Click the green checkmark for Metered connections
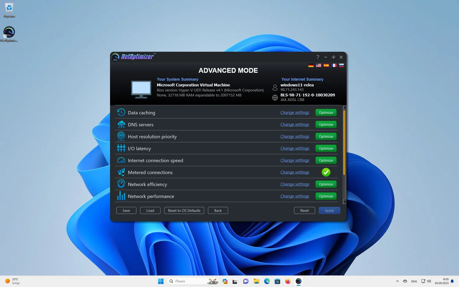Screen dimensions: 459x287 [326, 172]
